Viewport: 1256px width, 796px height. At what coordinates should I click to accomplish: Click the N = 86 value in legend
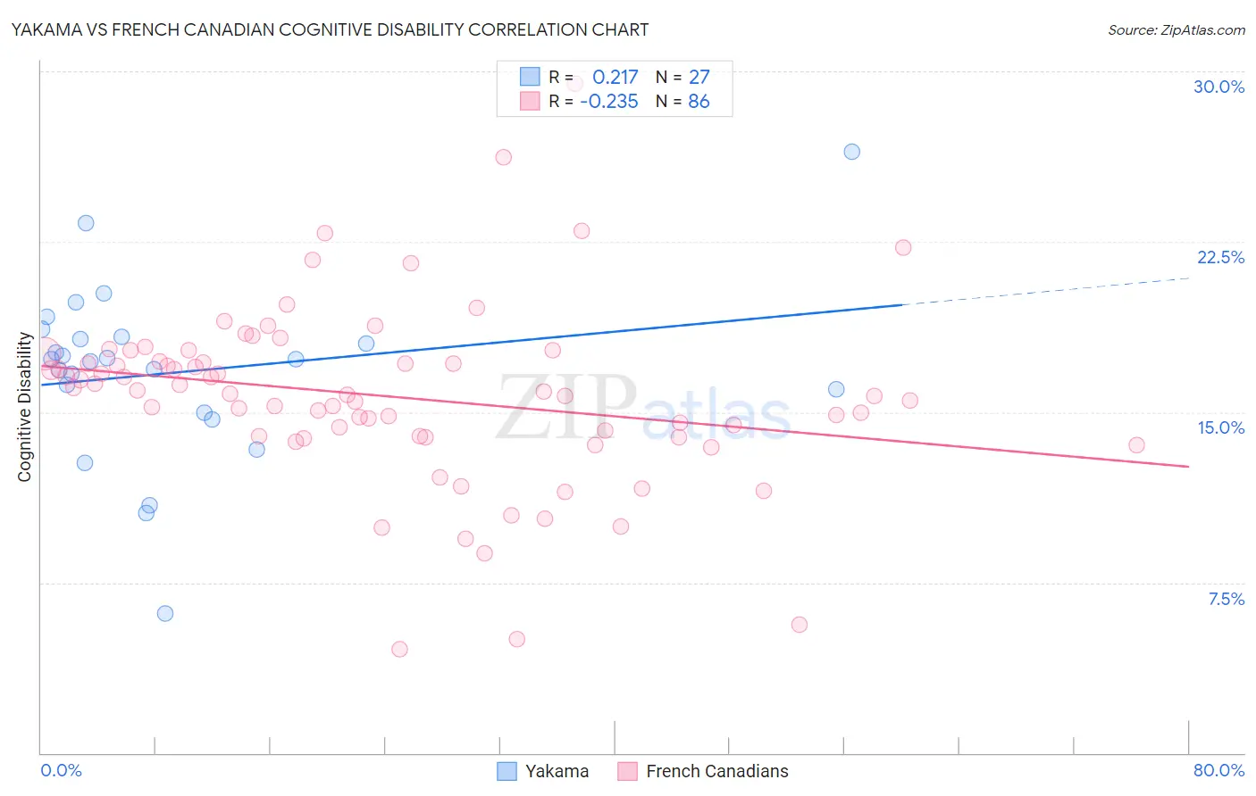682,101
